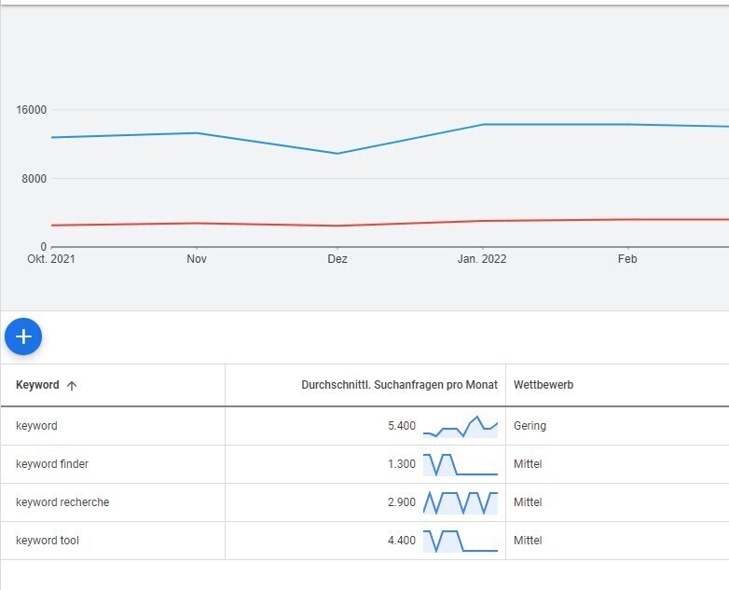The width and height of the screenshot is (729, 590).
Task: Click the Okt. 2021 axis label
Action: (51, 259)
